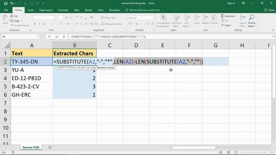Switch to the View tab
The width and height of the screenshot is (276, 155).
[100, 10]
